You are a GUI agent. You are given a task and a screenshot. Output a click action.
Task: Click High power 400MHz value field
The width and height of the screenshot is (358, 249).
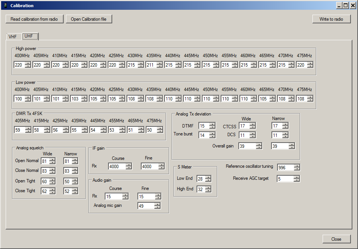[x=18, y=65]
